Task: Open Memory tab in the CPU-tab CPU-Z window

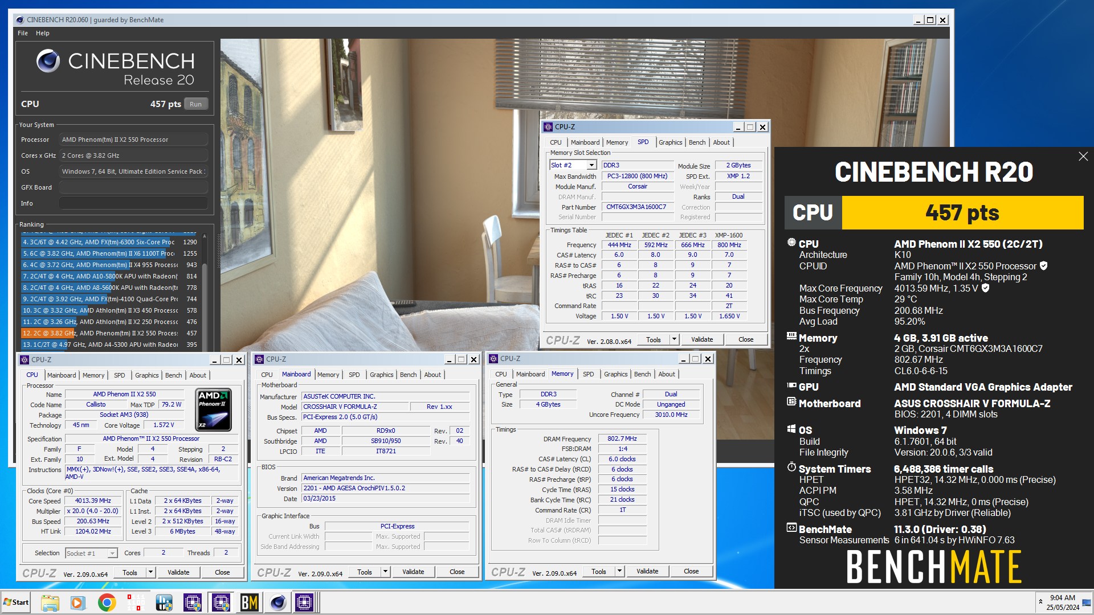Action: (x=93, y=375)
